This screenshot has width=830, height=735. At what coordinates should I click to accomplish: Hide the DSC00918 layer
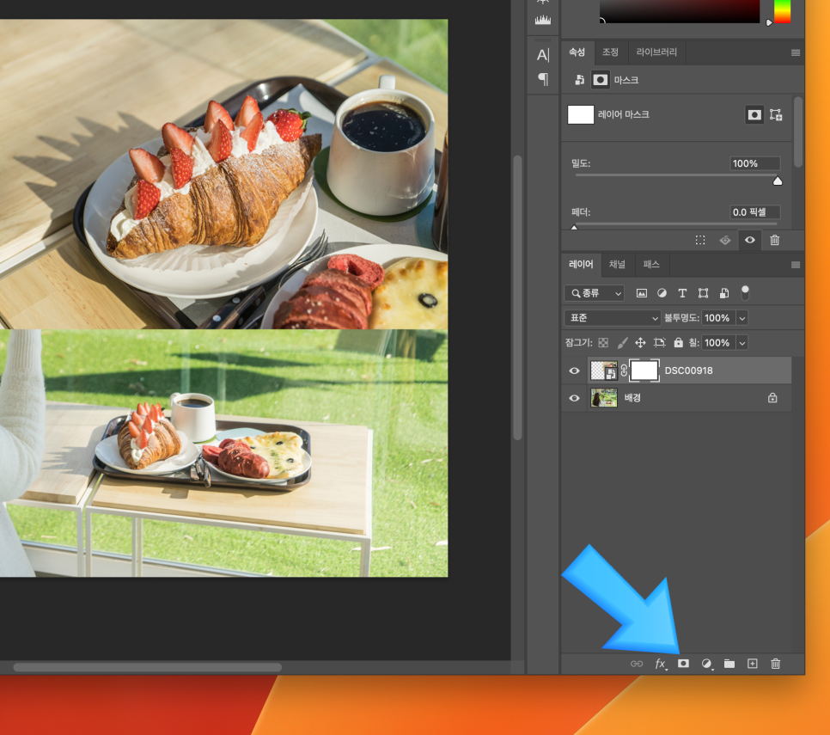(x=574, y=371)
